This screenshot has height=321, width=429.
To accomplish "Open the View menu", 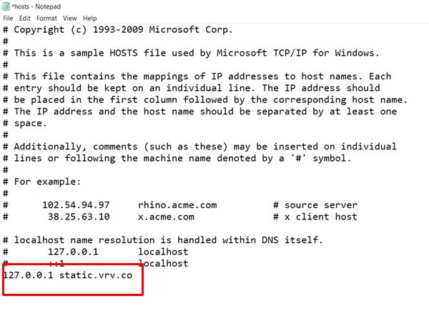I will pyautogui.click(x=70, y=19).
